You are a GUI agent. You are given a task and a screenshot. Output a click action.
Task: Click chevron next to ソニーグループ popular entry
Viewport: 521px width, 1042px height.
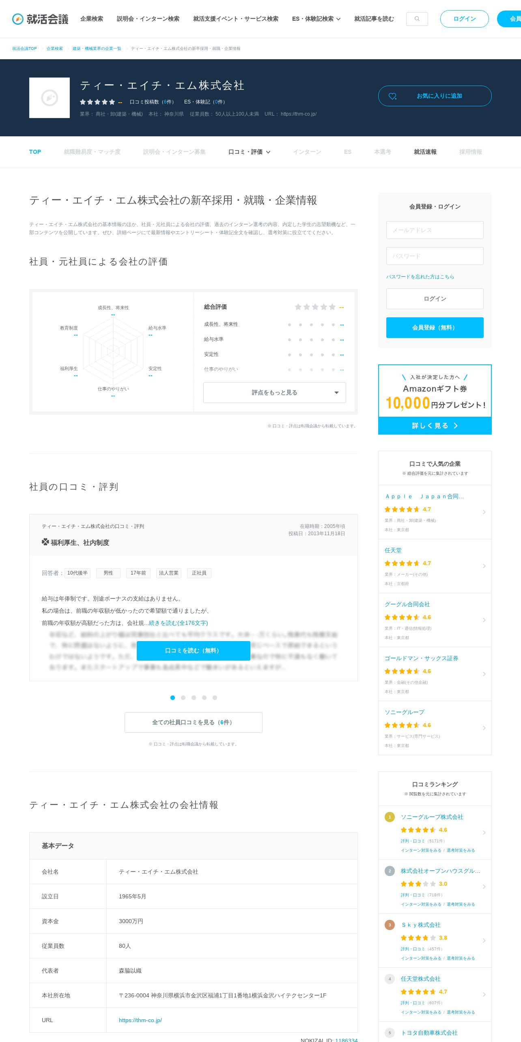[484, 728]
